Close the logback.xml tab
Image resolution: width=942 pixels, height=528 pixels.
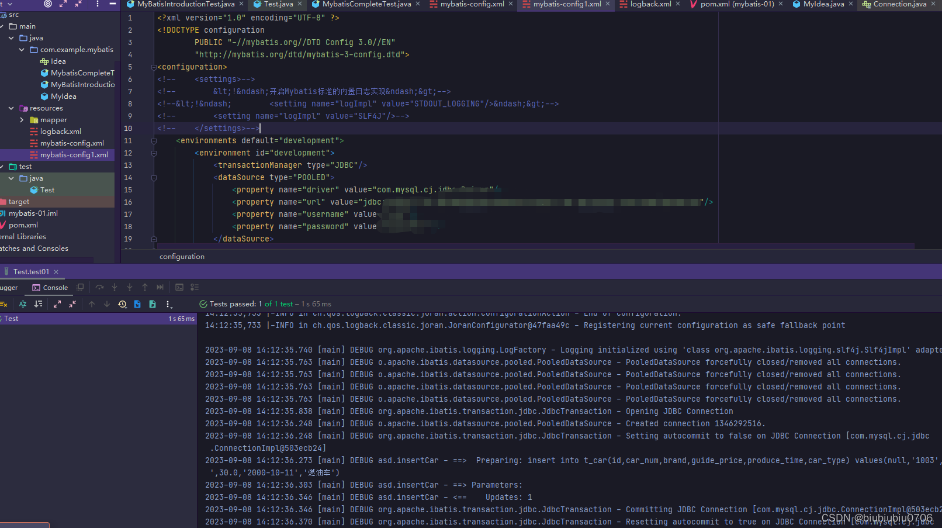(x=678, y=4)
